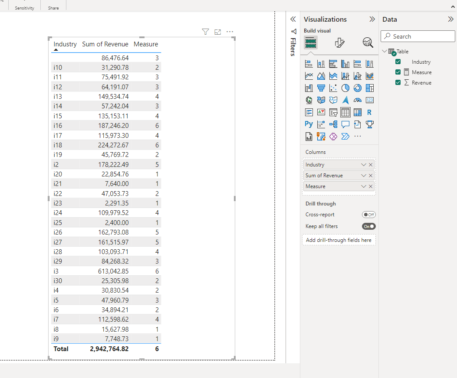Select the Pie chart visual

(x=345, y=88)
